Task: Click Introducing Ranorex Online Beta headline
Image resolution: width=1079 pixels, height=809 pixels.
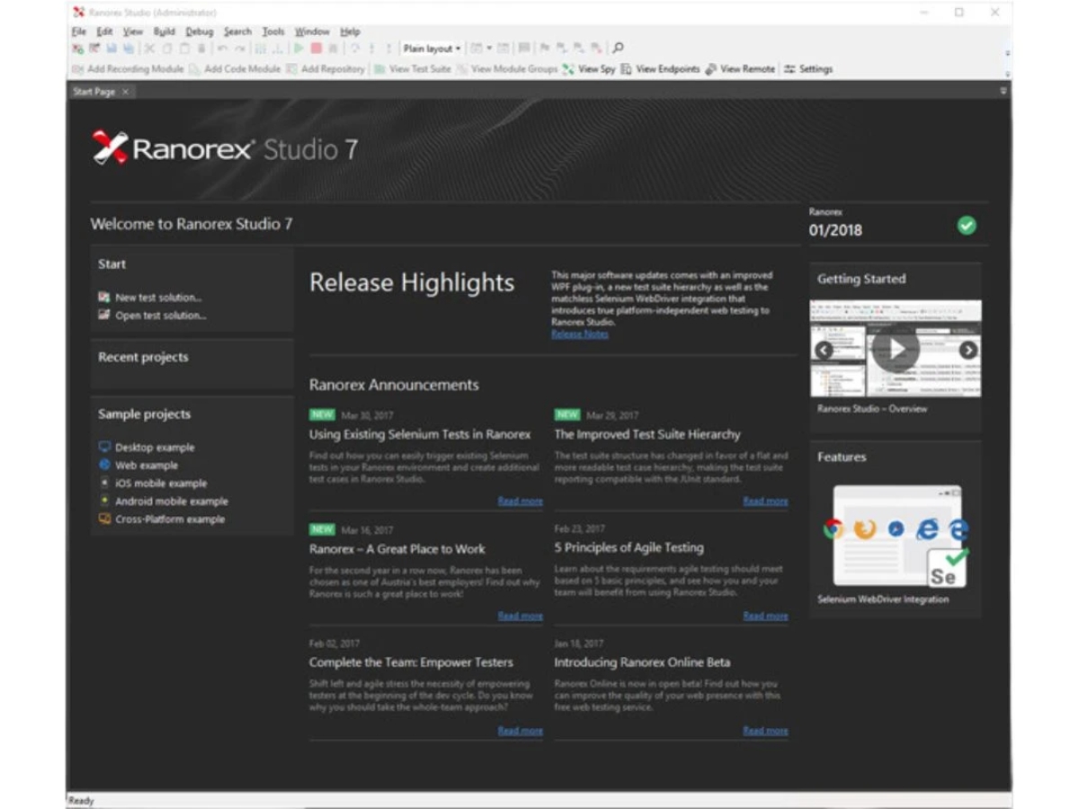Action: tap(642, 662)
